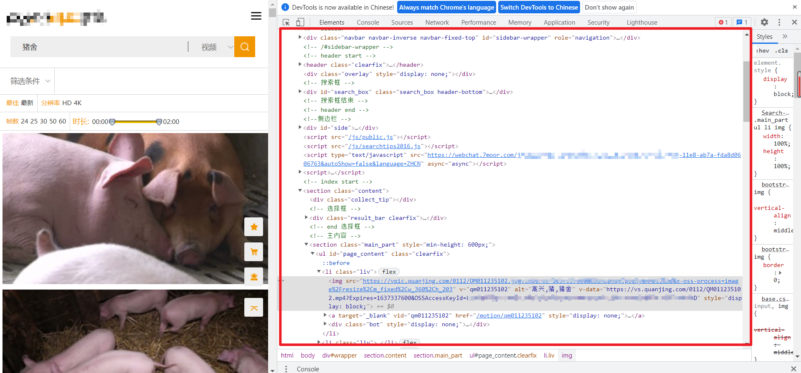The width and height of the screenshot is (801, 373).
Task: Toggle the device toolbar icon
Action: pos(300,23)
